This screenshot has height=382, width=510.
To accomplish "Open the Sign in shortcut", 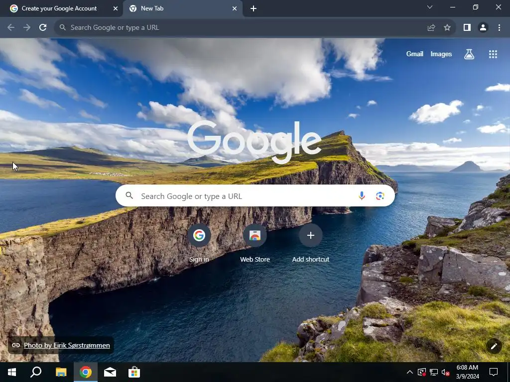I will click(x=199, y=243).
